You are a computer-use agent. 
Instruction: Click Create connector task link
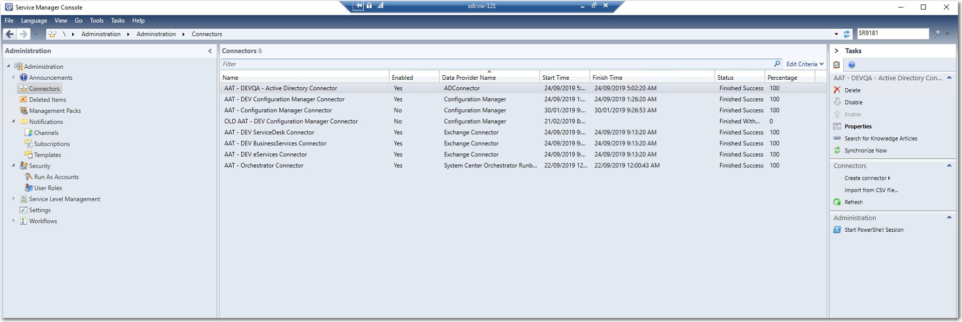867,178
